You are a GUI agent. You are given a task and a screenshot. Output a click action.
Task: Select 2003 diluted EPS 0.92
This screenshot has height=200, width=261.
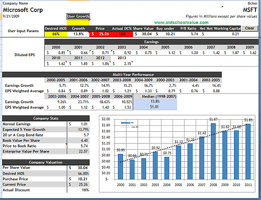click(x=122, y=53)
